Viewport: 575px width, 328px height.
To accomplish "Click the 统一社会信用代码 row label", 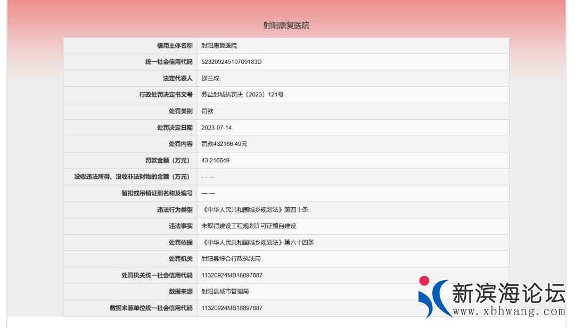I will tap(169, 62).
